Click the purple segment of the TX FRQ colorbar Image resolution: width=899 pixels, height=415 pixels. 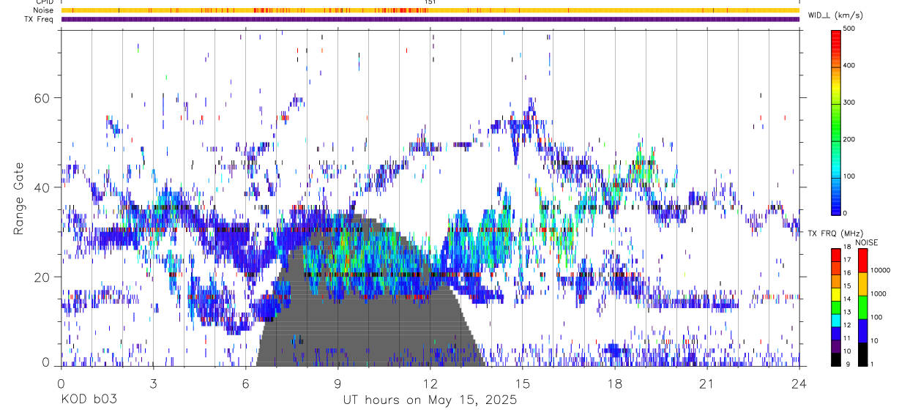coord(836,346)
